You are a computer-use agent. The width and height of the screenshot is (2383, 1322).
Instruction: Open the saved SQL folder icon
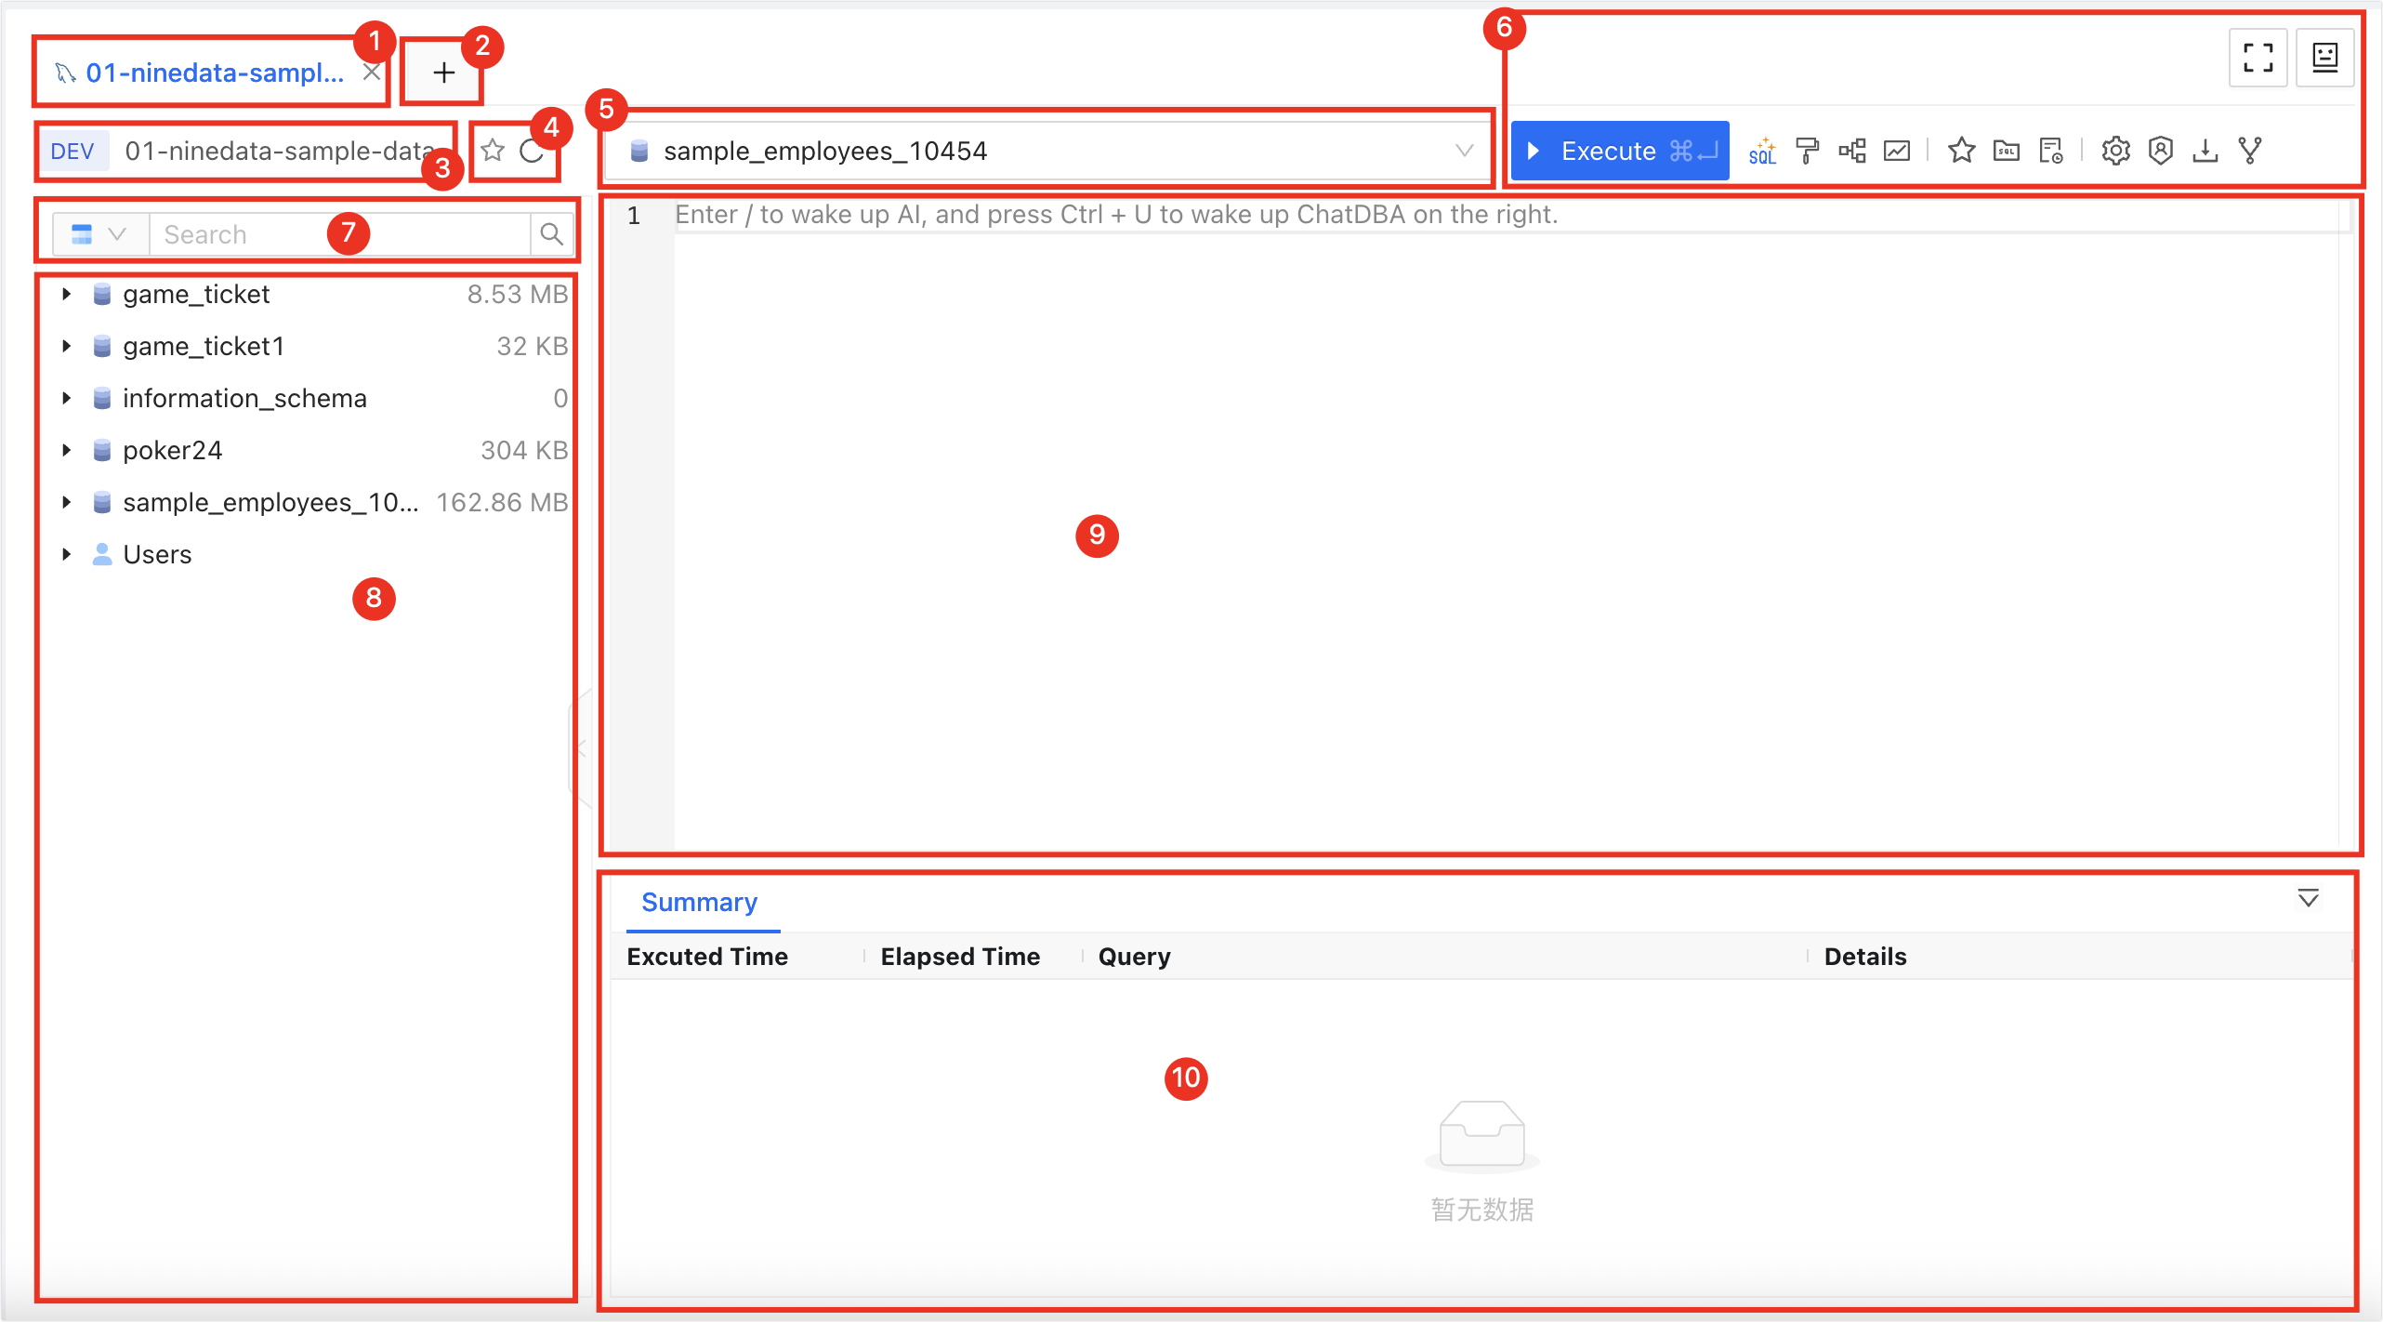2007,151
